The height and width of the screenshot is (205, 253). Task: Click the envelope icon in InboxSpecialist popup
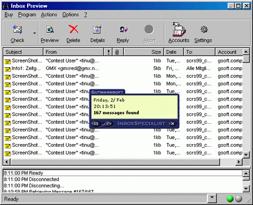click(96, 124)
